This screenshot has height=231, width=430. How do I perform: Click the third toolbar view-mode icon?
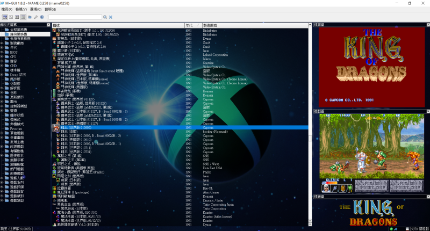17,17
